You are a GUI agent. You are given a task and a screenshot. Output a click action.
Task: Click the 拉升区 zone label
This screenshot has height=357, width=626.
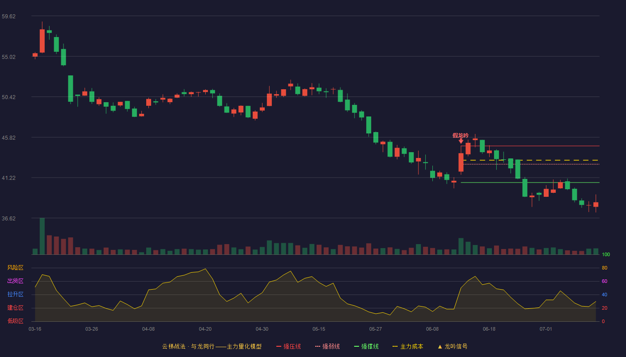pyautogui.click(x=15, y=295)
